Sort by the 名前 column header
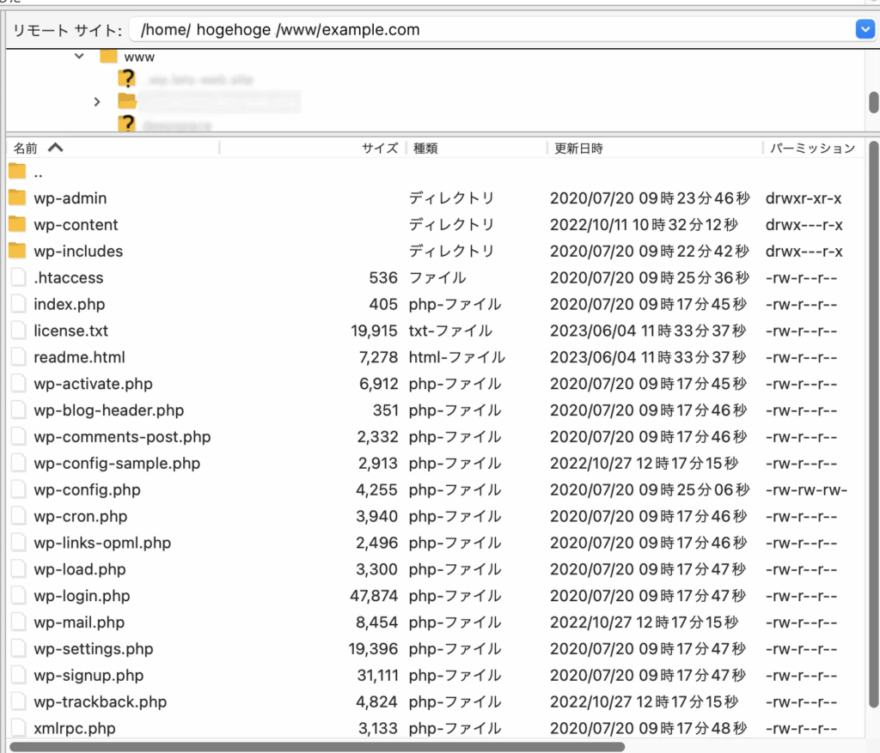 click(25, 148)
